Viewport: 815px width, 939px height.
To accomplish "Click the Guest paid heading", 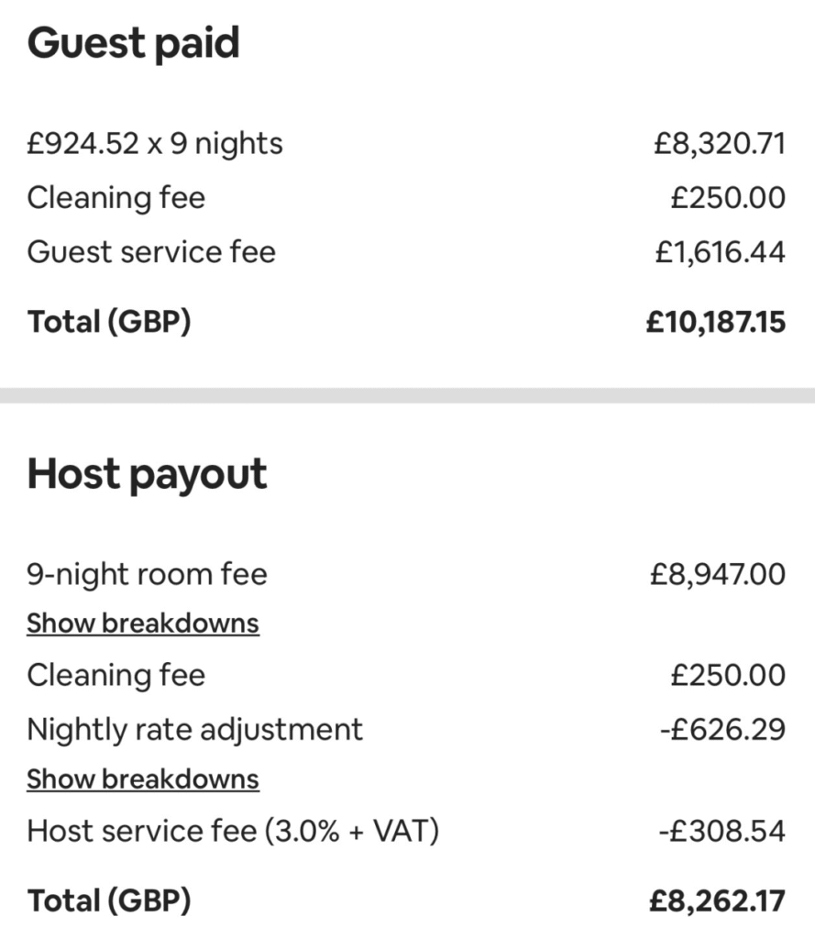I will click(133, 43).
